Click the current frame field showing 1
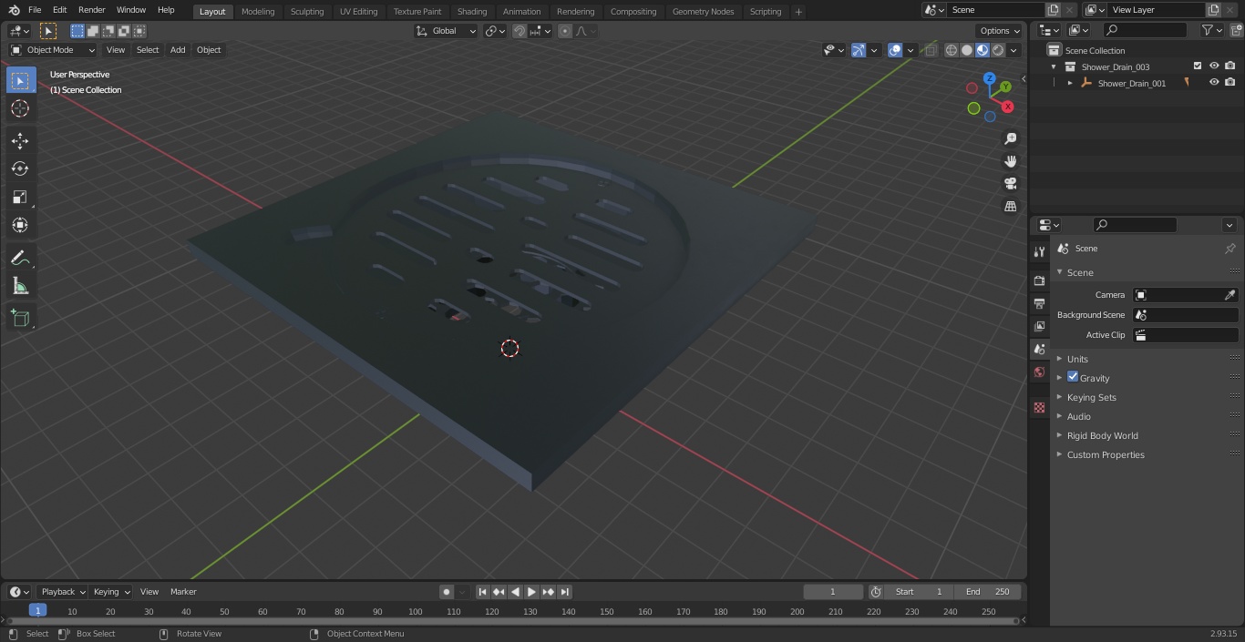 [833, 592]
